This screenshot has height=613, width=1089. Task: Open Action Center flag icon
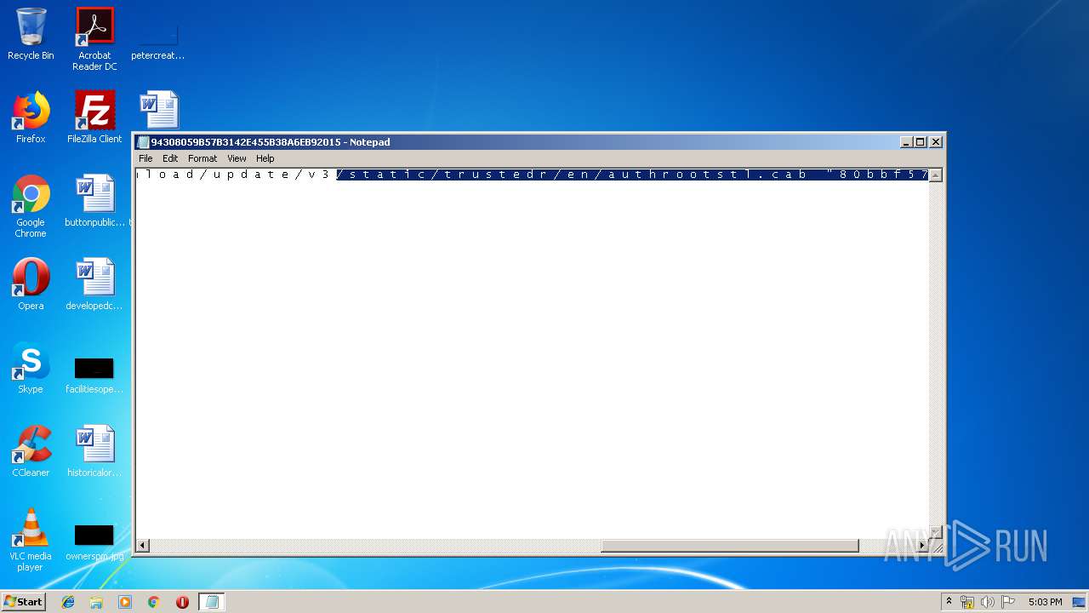point(1008,602)
